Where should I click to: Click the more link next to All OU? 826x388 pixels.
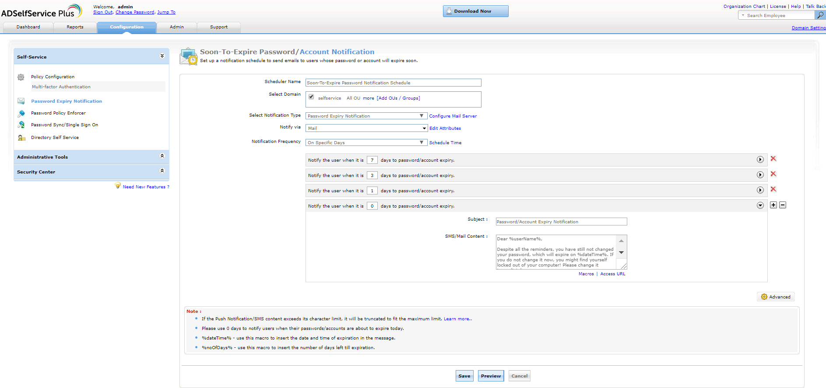pyautogui.click(x=369, y=98)
